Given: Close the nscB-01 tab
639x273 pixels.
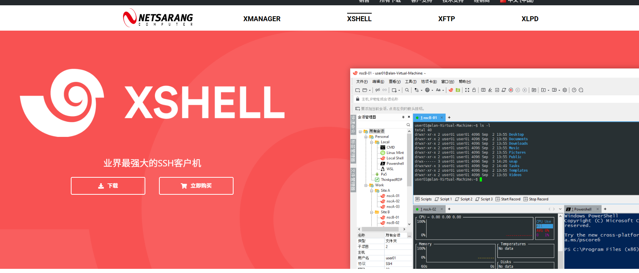Looking at the screenshot, I should click(441, 118).
